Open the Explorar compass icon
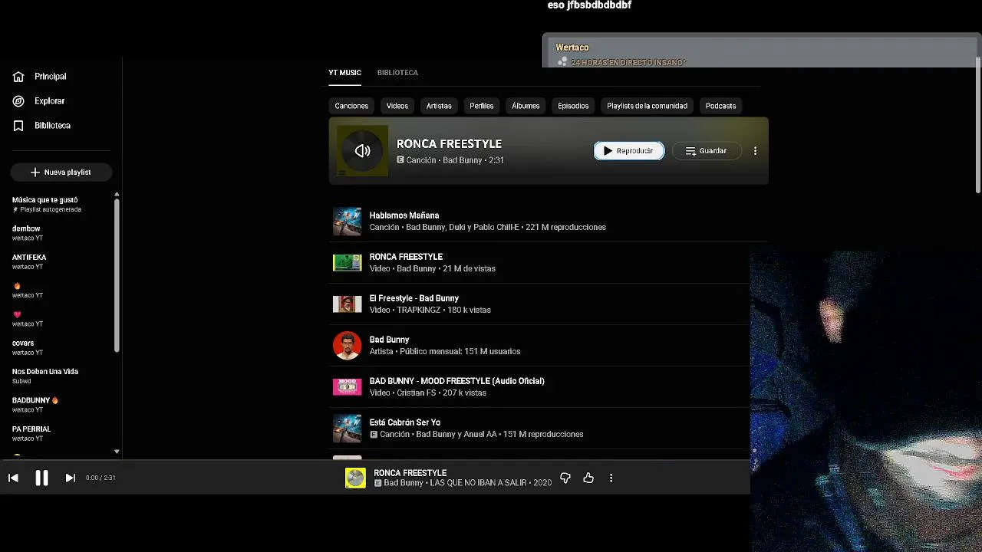 (18, 101)
